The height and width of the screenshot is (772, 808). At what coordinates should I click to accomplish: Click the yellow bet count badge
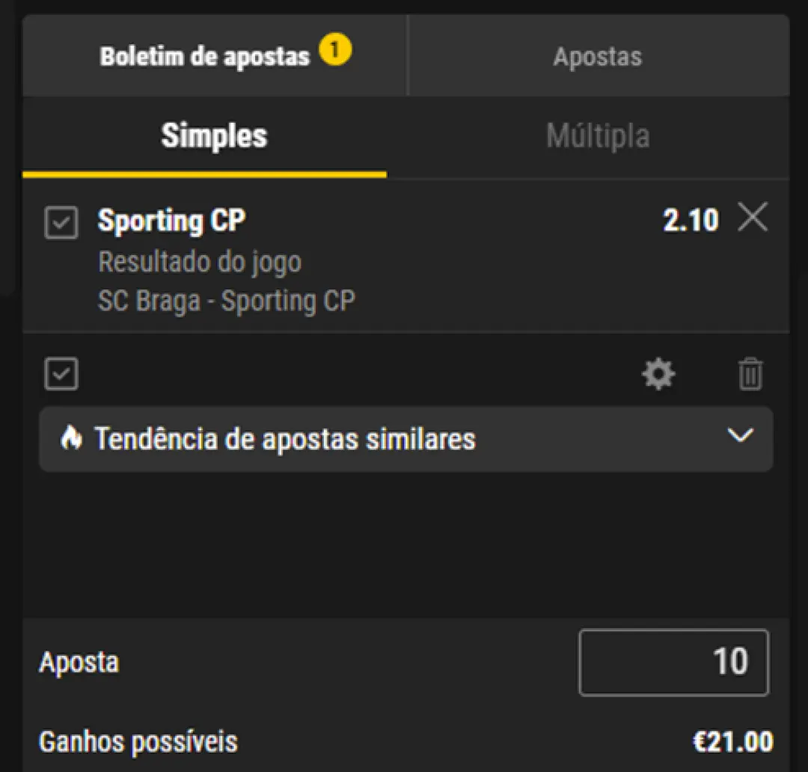[335, 51]
